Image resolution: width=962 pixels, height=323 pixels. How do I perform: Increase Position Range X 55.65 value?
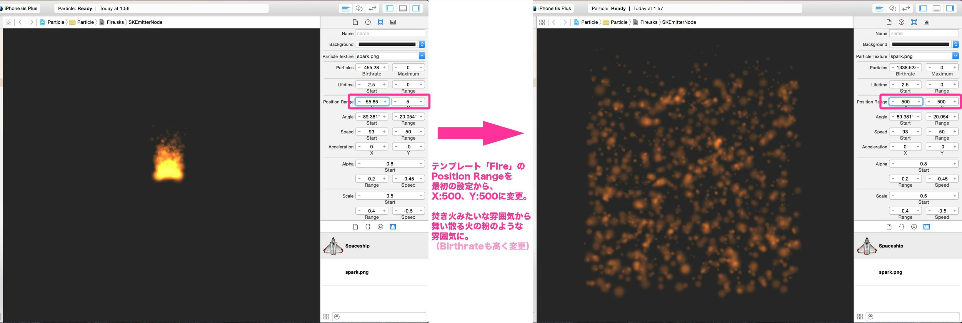(385, 102)
